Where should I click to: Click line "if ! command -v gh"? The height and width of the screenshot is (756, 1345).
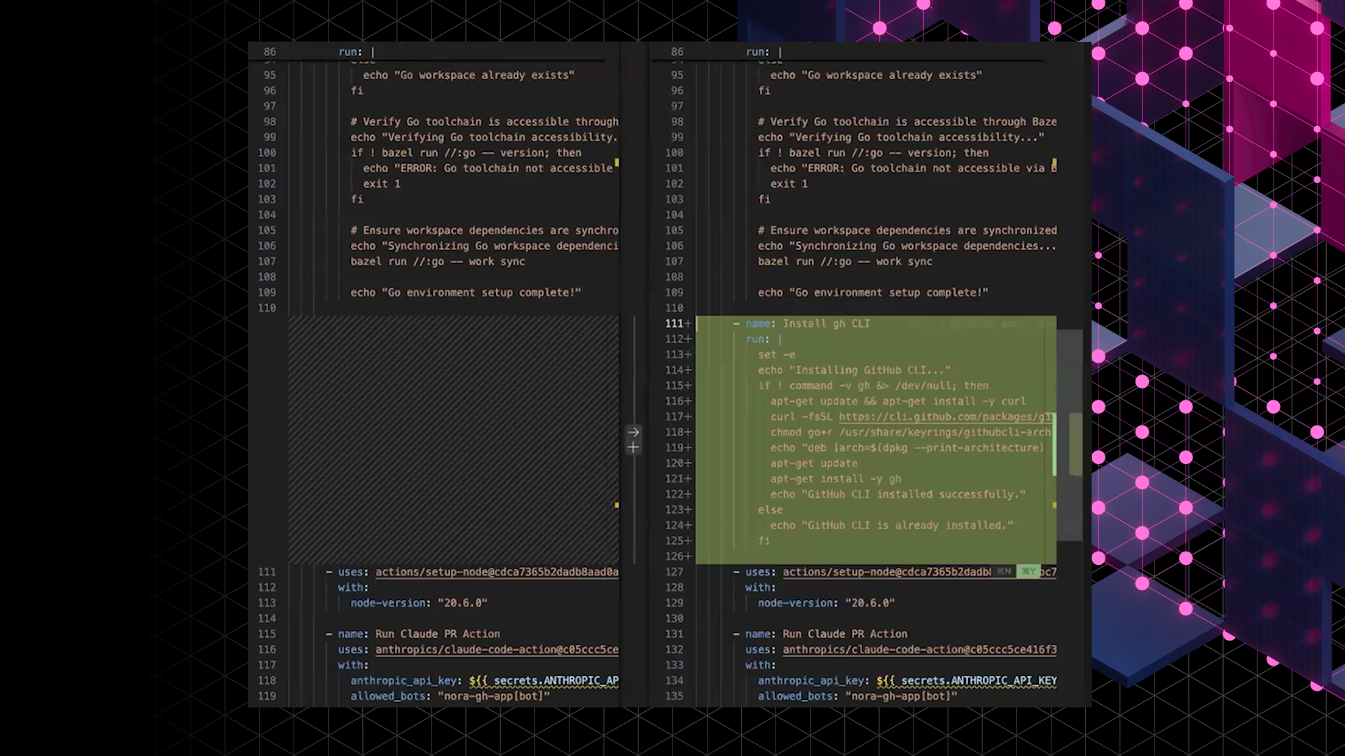click(873, 386)
